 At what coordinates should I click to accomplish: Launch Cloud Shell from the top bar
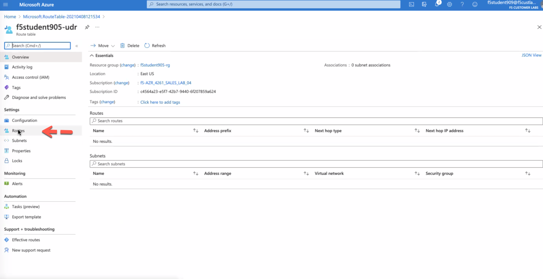click(x=411, y=5)
